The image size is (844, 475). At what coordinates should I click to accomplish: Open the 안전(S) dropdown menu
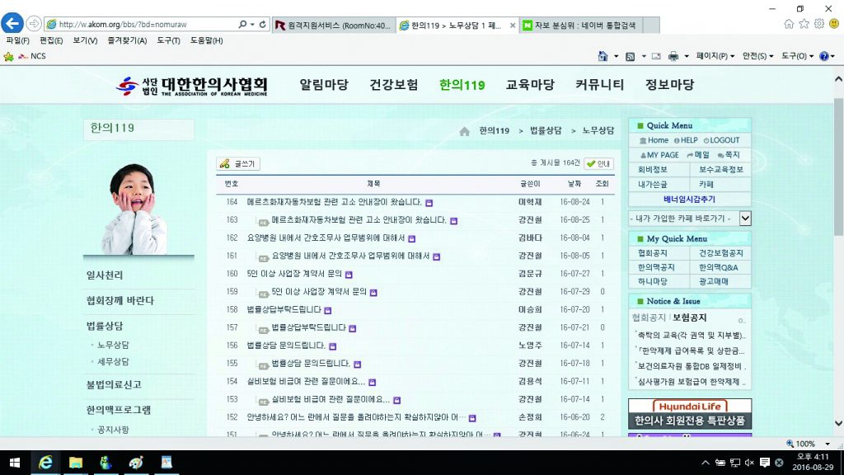point(755,56)
